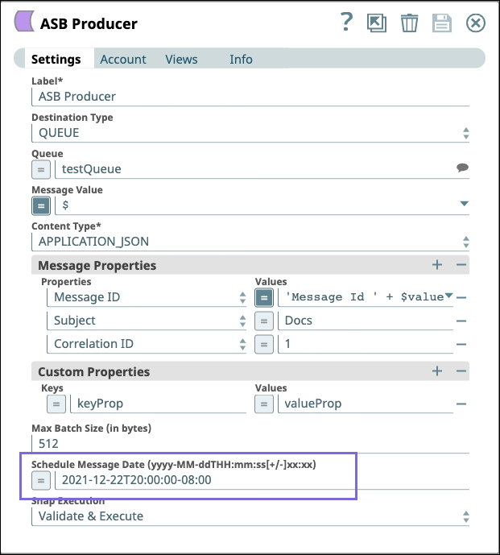Remove the Subject property row
The image size is (500, 555).
pyautogui.click(x=461, y=321)
